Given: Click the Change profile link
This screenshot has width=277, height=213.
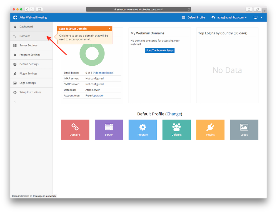Looking at the screenshot, I should (174, 114).
